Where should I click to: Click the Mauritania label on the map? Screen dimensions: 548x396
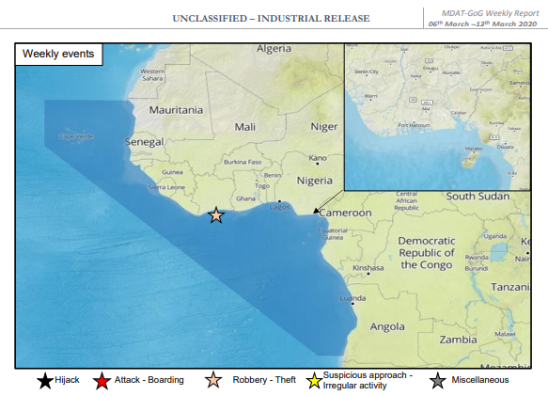(176, 110)
